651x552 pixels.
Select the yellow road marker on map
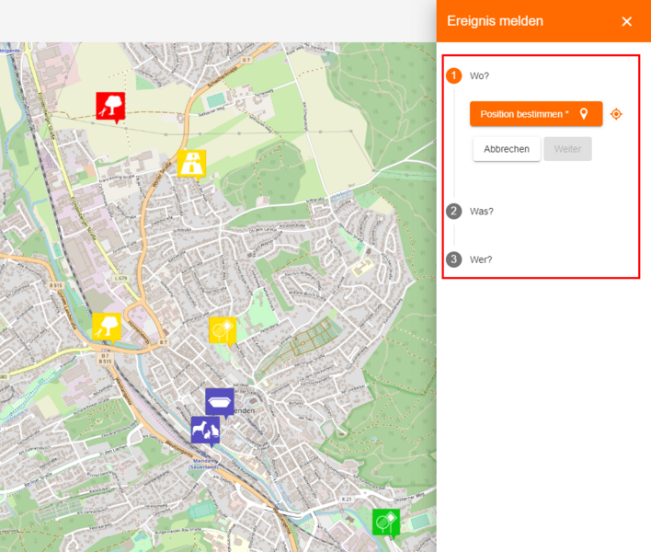191,163
